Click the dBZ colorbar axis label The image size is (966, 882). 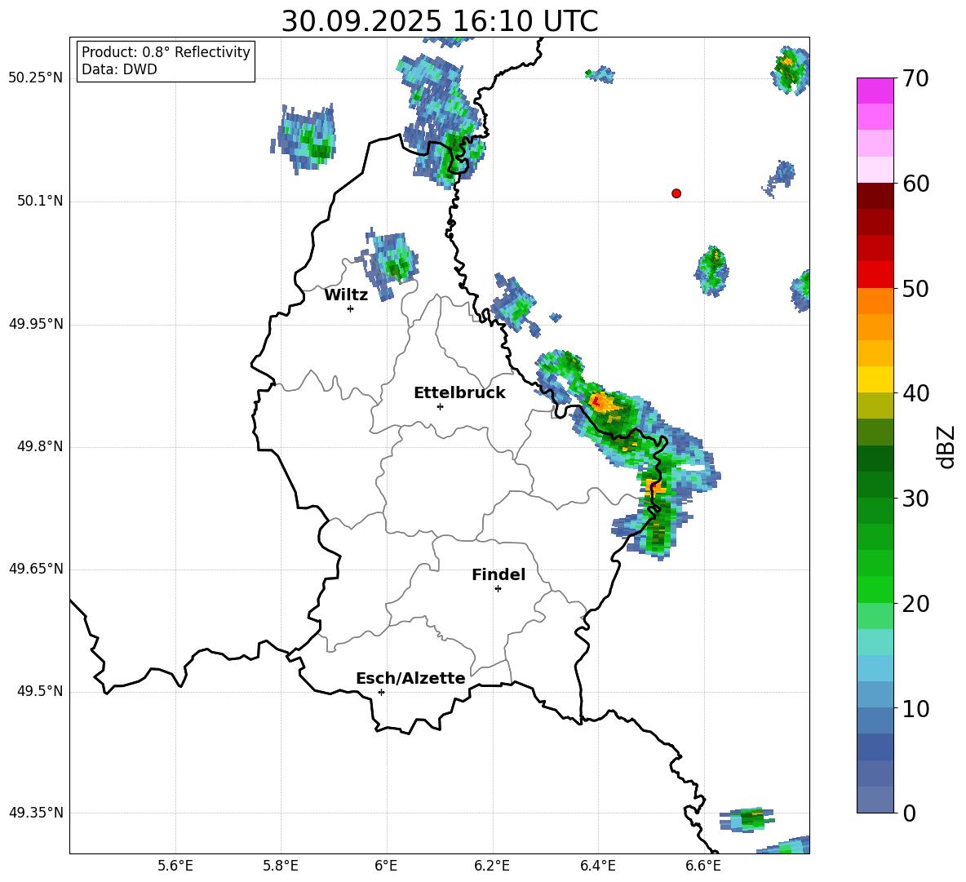coord(946,446)
